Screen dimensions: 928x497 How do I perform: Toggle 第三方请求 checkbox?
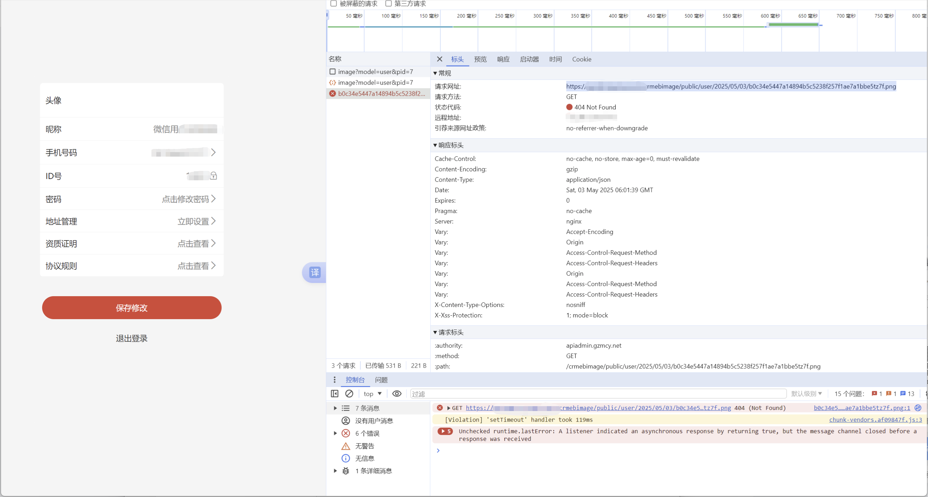tap(388, 3)
